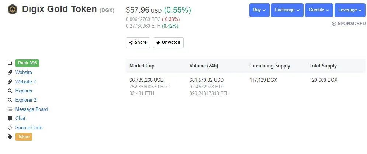Click the link icon next to Website
This screenshot has height=154, width=367.
coord(10,73)
